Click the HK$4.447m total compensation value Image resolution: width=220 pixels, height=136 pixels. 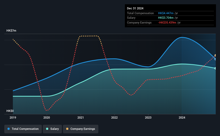166,13
